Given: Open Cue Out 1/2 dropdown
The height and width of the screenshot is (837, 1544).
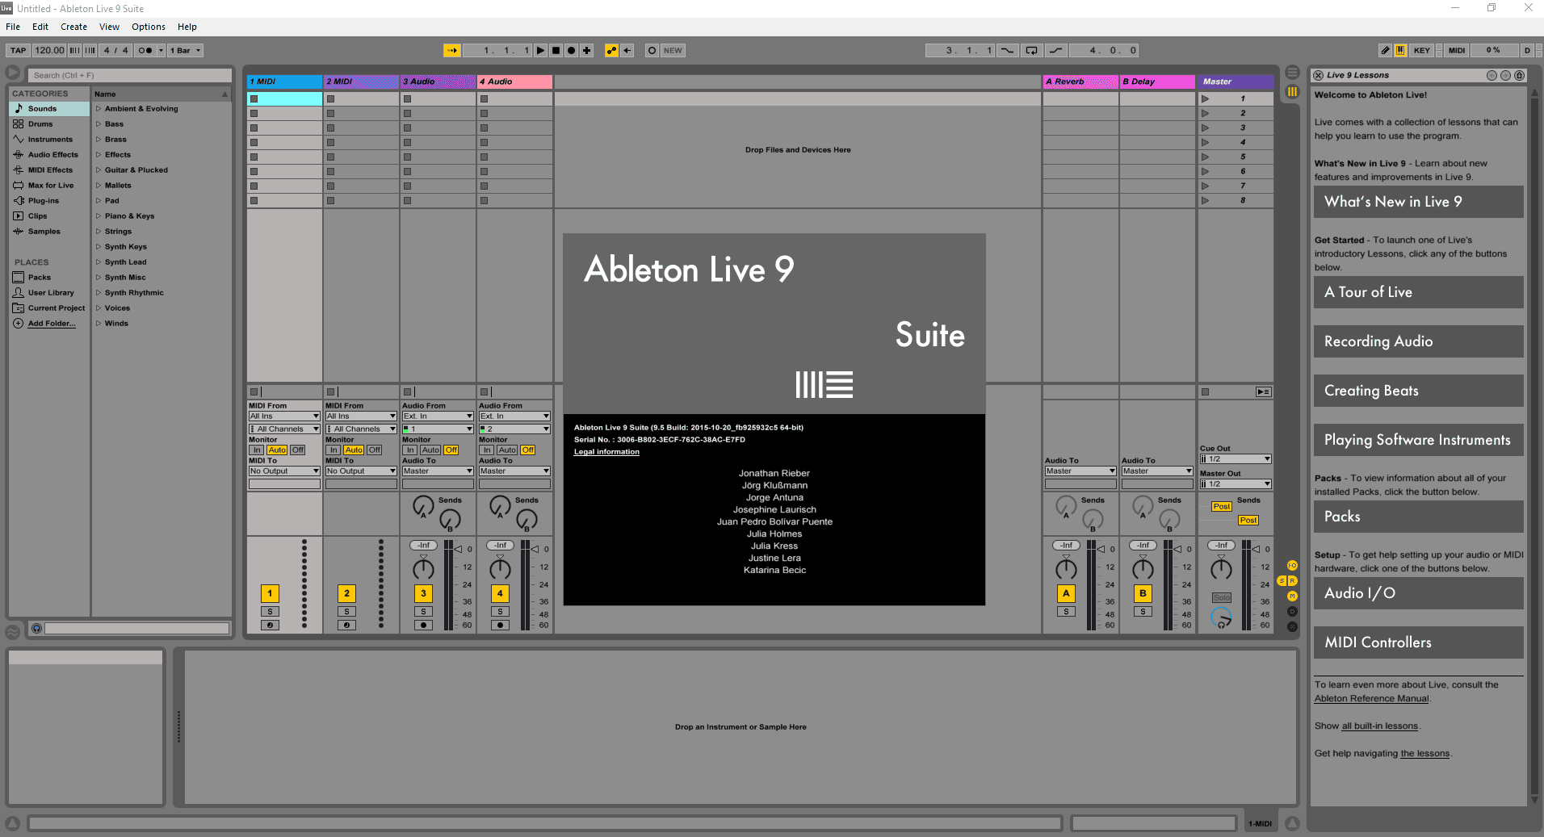Looking at the screenshot, I should tap(1236, 459).
